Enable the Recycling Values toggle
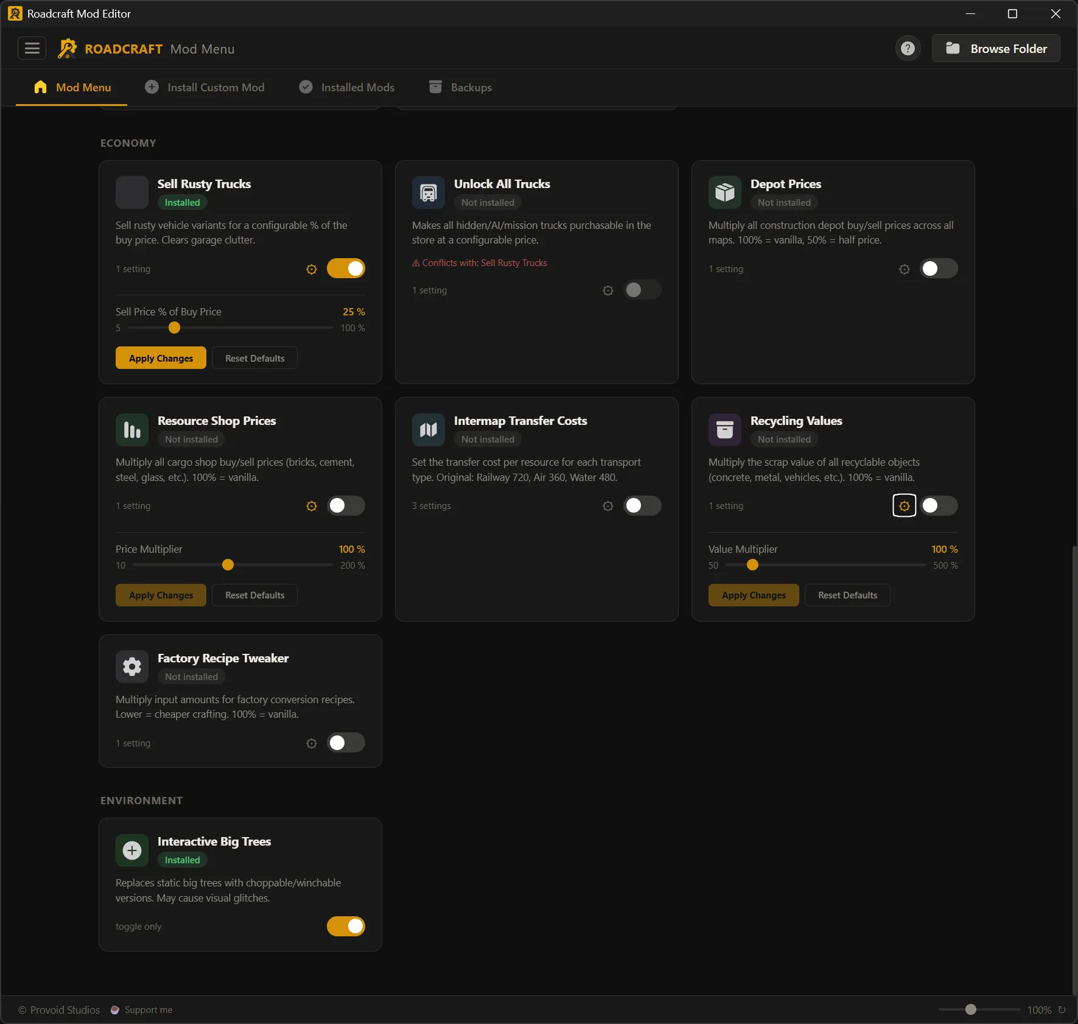This screenshot has height=1024, width=1078. coord(939,505)
